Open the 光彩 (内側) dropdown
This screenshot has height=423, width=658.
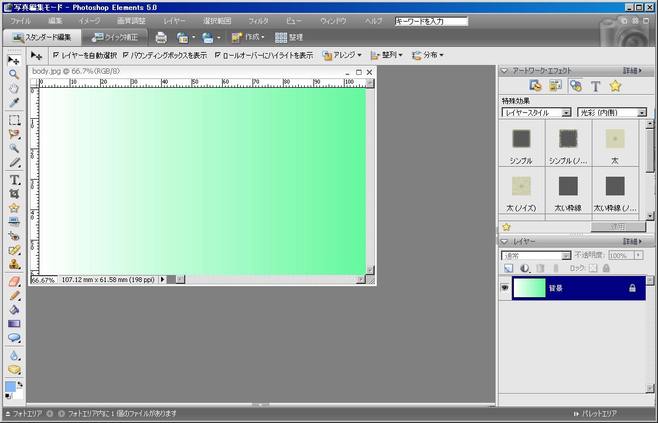612,112
